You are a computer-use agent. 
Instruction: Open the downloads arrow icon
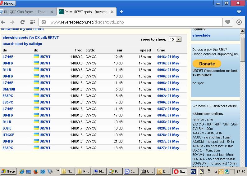(x=239, y=22)
